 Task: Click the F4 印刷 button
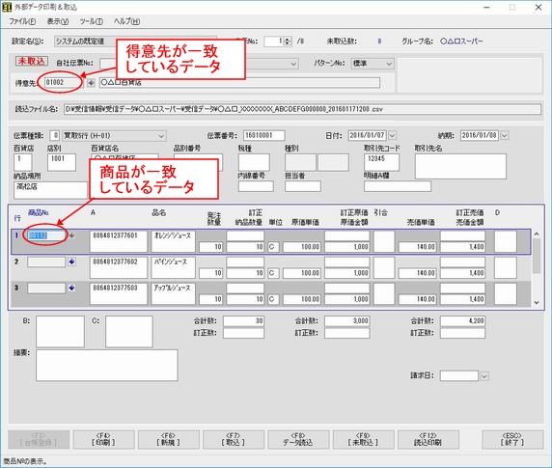(103, 439)
